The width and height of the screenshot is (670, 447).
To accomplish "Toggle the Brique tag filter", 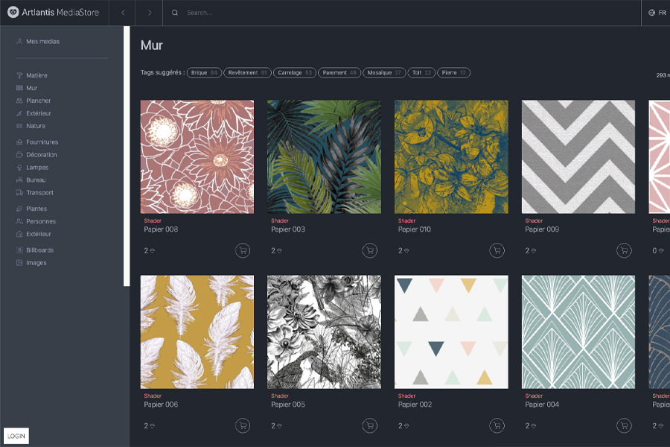I will click(x=204, y=72).
